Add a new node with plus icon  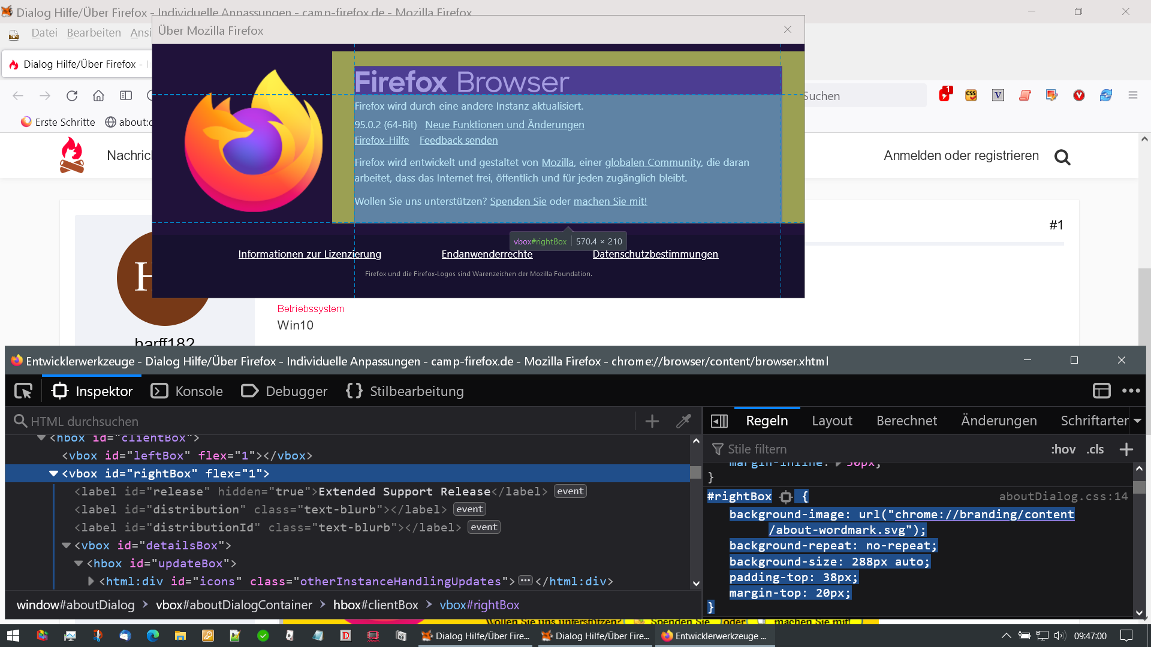click(x=652, y=421)
